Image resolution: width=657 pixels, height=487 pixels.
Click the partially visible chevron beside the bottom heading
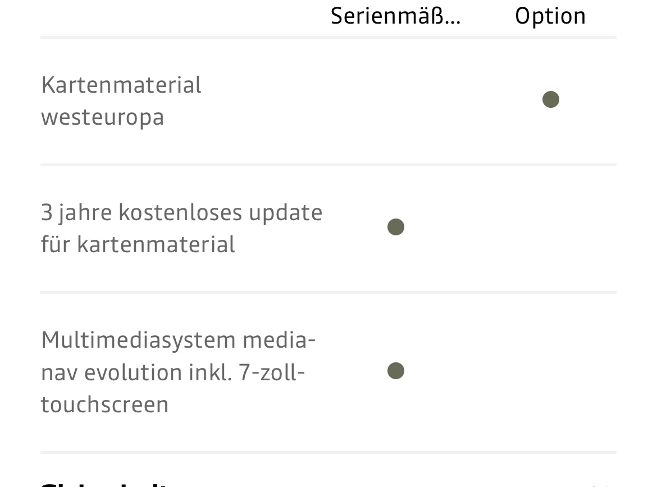coord(600,485)
